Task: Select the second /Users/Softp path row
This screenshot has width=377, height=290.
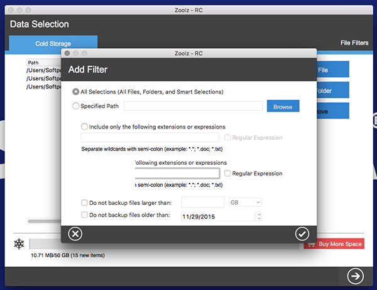Action: (44, 78)
